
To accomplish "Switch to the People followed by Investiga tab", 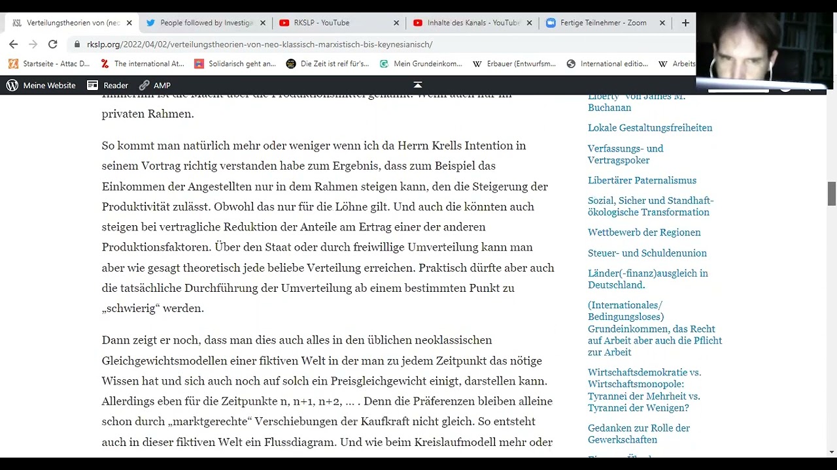I will click(204, 23).
